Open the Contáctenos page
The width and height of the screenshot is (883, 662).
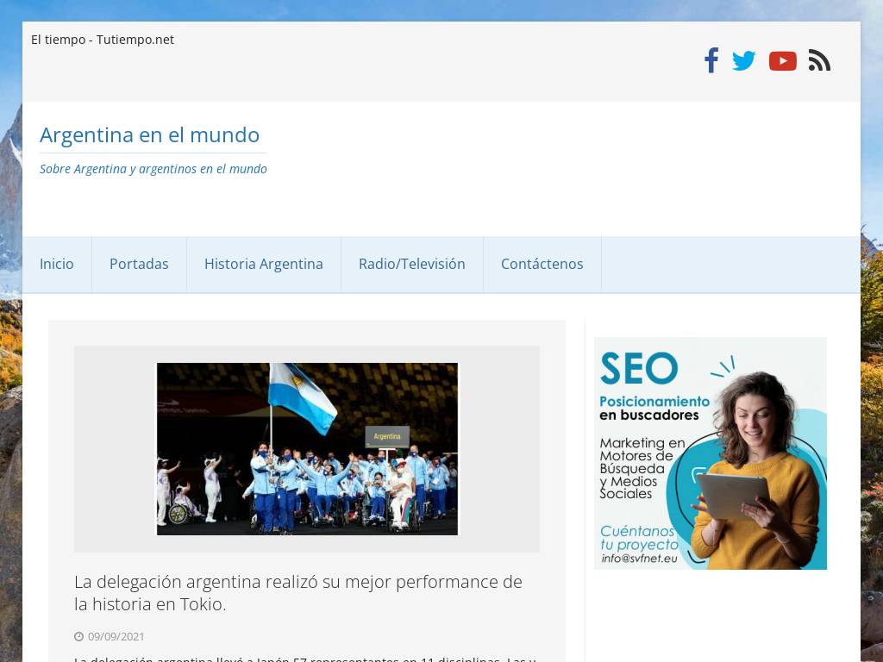542,264
